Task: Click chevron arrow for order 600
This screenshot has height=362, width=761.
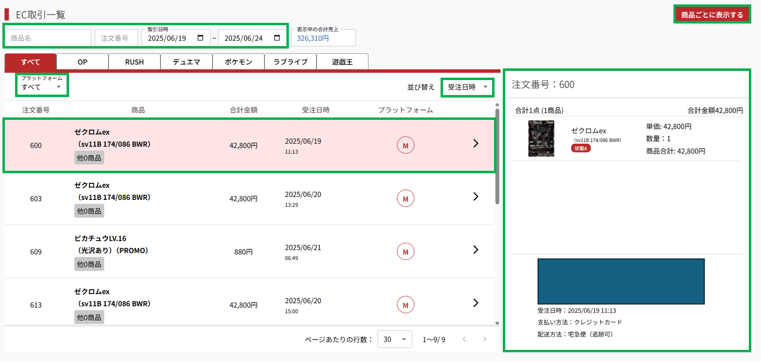Action: point(476,144)
